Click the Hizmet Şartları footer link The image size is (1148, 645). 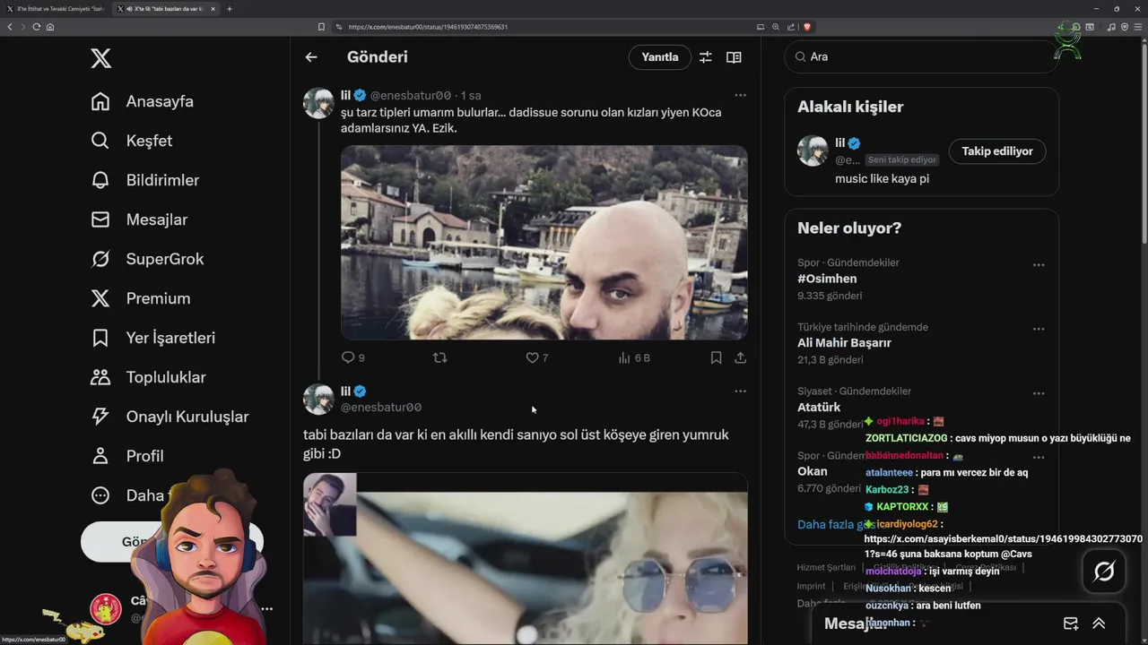pos(827,567)
